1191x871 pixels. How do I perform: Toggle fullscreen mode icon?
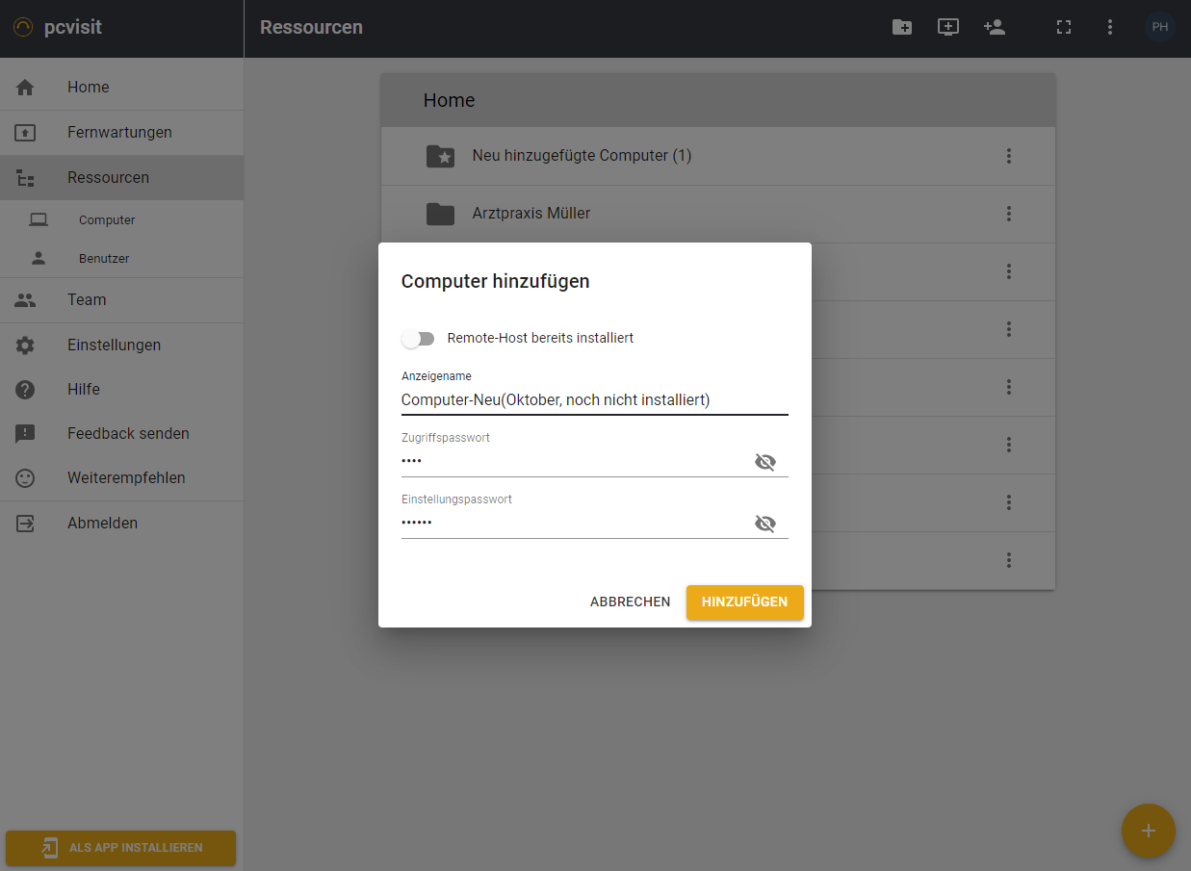(1064, 27)
